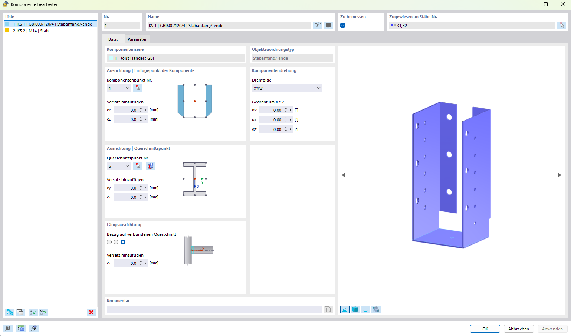
Task: Click into the Name text field
Action: (x=229, y=26)
